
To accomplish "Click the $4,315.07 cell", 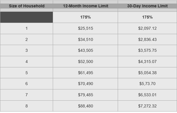I will 147,62.
